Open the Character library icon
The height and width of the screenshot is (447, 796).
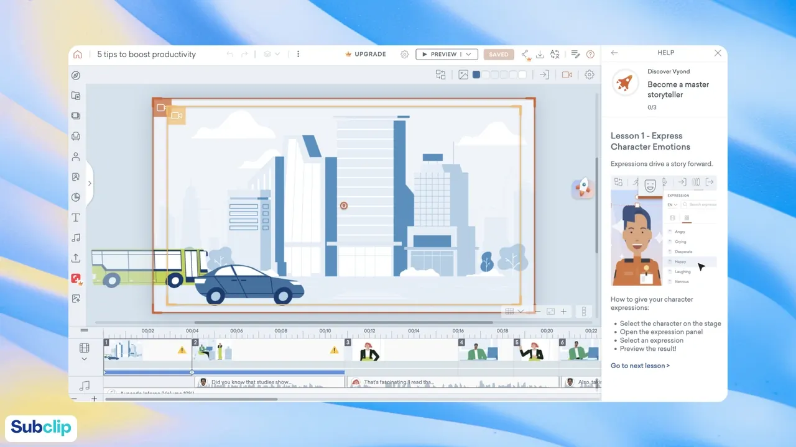tap(76, 156)
